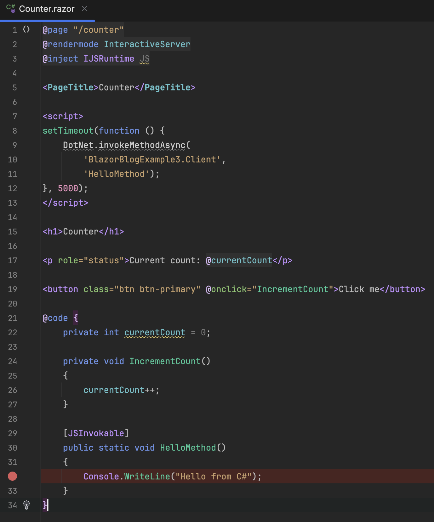Open the lightbulb quick-fix on line 34
Screen dimensions: 434x522
pyautogui.click(x=27, y=505)
